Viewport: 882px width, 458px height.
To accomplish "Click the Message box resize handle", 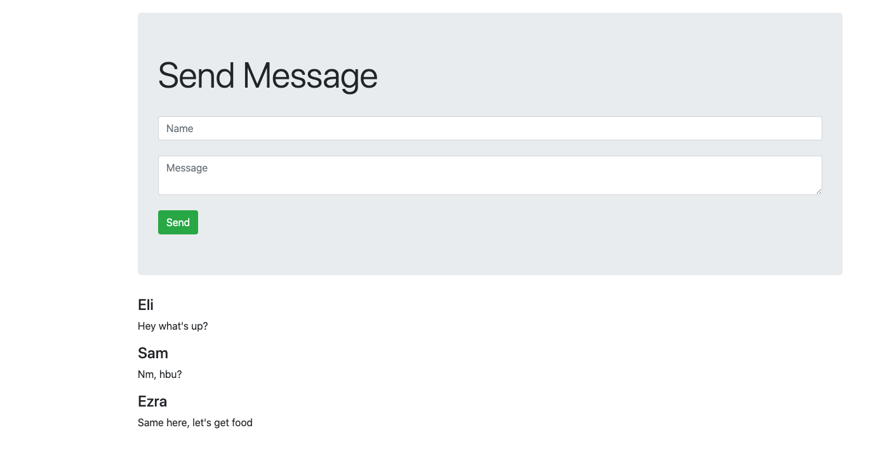I will (x=819, y=191).
